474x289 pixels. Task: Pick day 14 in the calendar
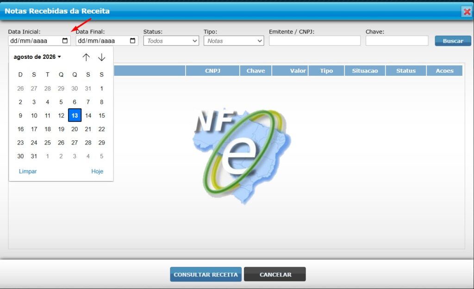click(x=88, y=115)
